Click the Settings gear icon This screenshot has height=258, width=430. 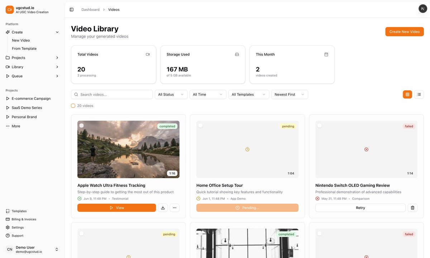[x=8, y=228]
